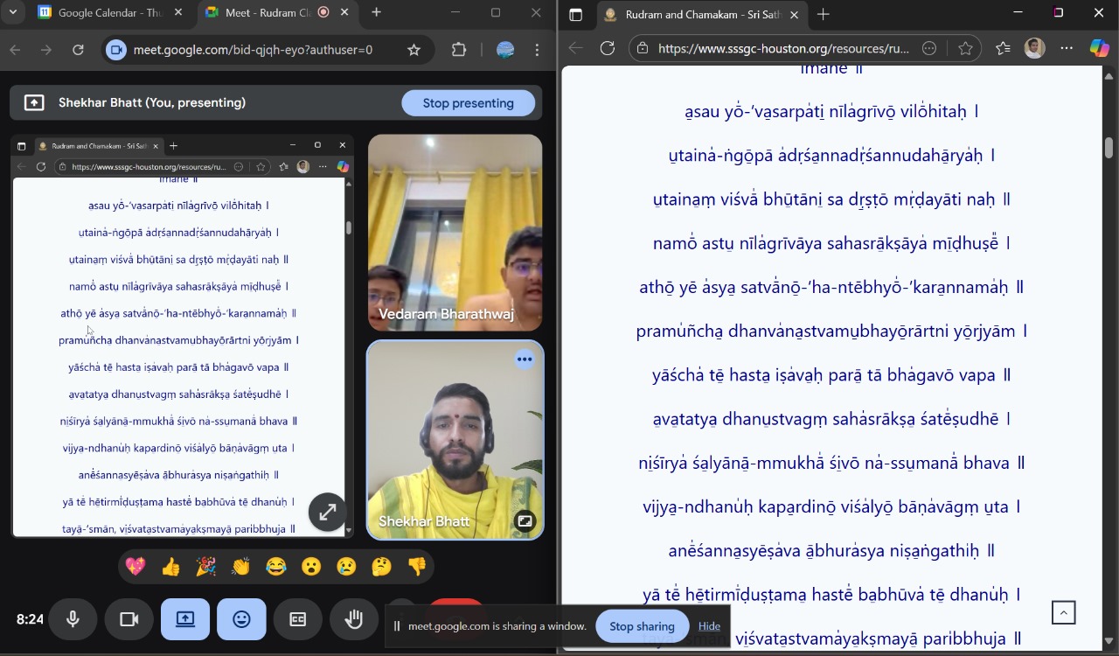
Task: Send the clapping hands reaction
Action: (x=241, y=567)
